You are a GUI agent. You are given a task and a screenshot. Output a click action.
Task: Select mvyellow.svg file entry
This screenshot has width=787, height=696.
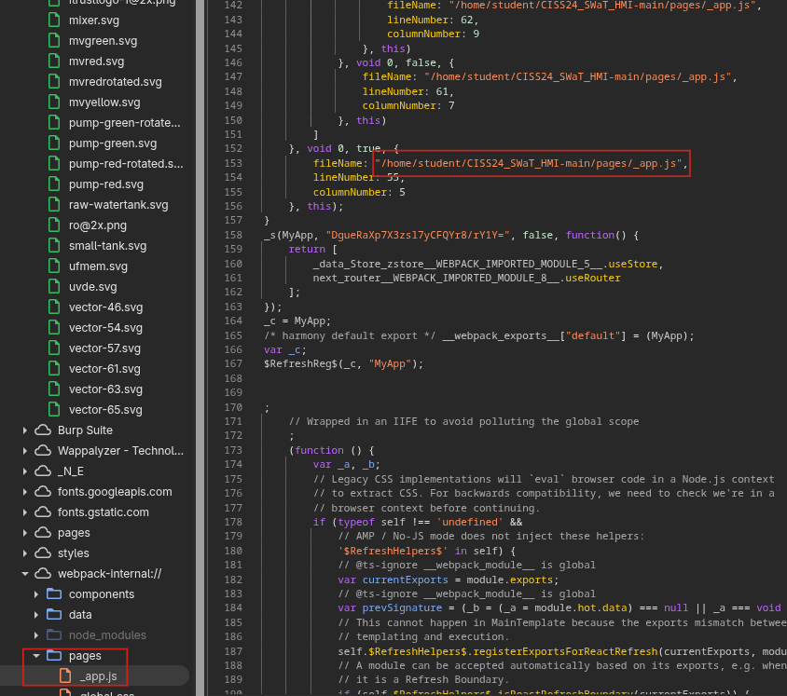click(104, 102)
